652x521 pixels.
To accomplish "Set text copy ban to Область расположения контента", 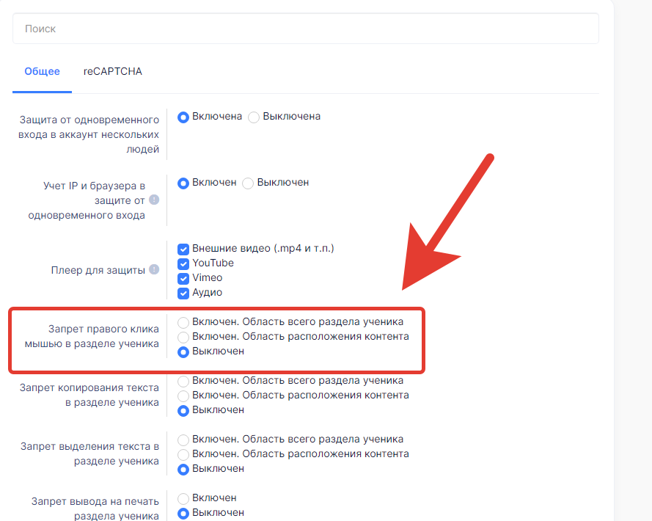I will pos(183,396).
